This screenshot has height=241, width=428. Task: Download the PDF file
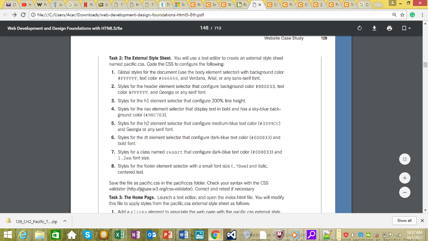374,28
